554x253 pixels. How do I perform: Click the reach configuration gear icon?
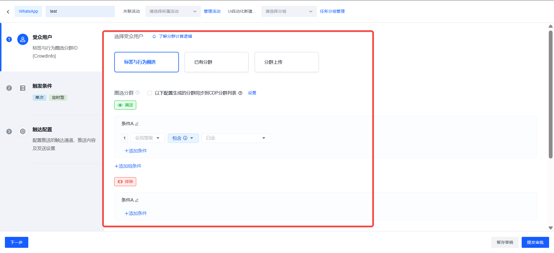[x=23, y=131]
